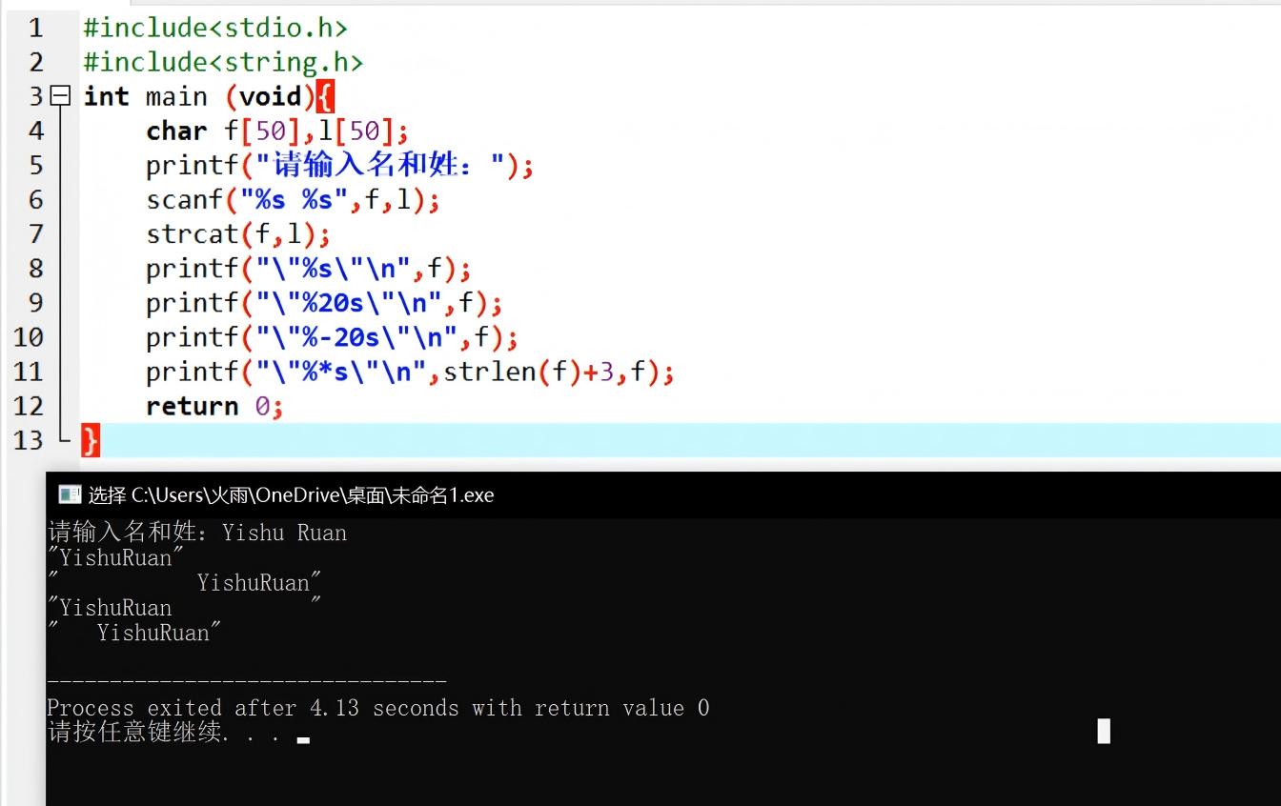Click line number 9 in the gutter
Image resolution: width=1281 pixels, height=806 pixels.
click(35, 302)
